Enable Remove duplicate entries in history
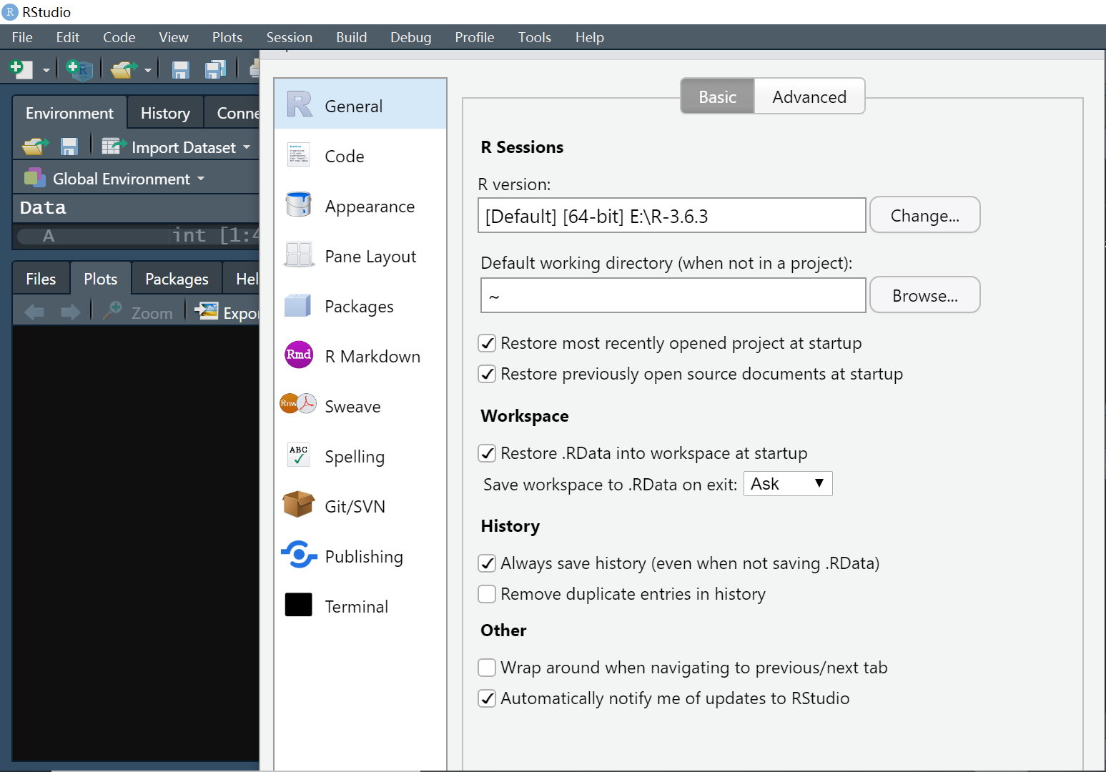This screenshot has height=772, width=1106. click(x=487, y=594)
